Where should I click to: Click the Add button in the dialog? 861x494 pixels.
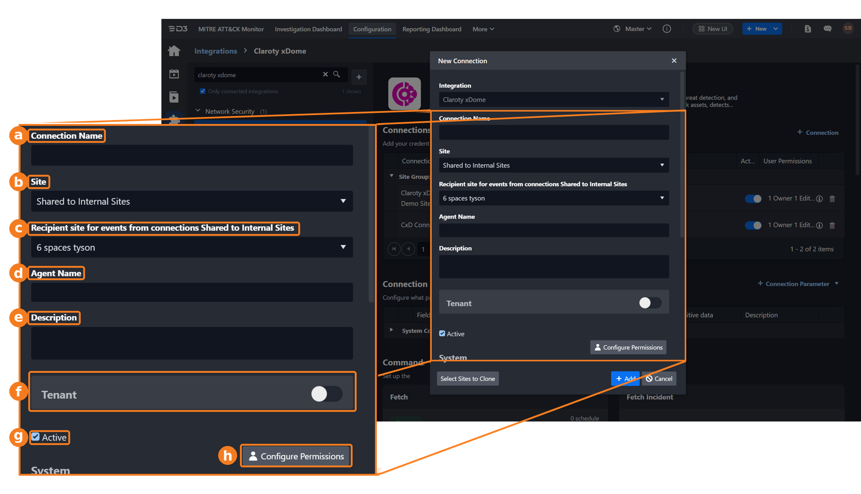(625, 378)
